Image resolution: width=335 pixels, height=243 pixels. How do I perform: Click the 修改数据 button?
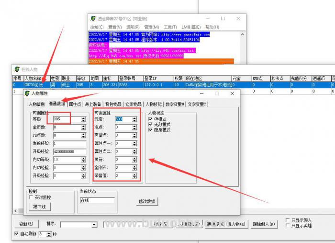pos(147,201)
